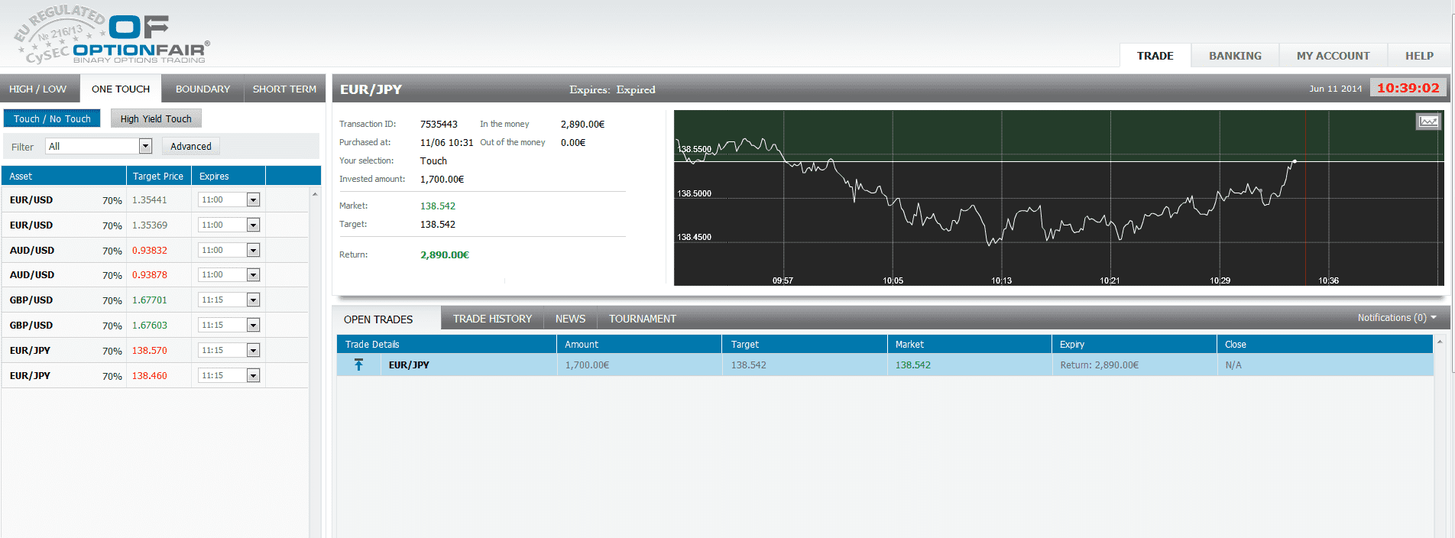This screenshot has width=1455, height=538.
Task: Switch to BOUNDARY options tab
Action: (203, 89)
